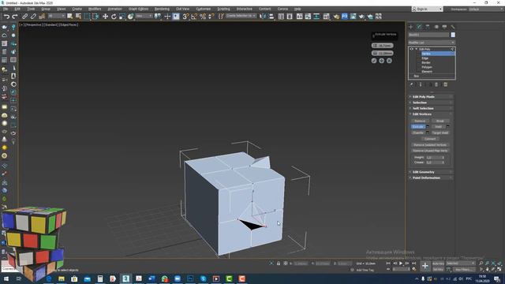Select Edge sub-object level
This screenshot has height=284, width=505.
425,58
